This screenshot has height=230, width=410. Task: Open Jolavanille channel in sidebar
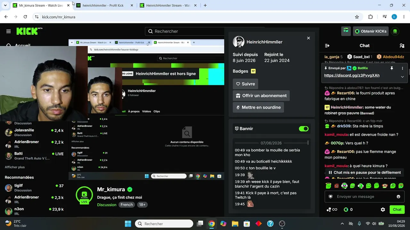(x=34, y=132)
